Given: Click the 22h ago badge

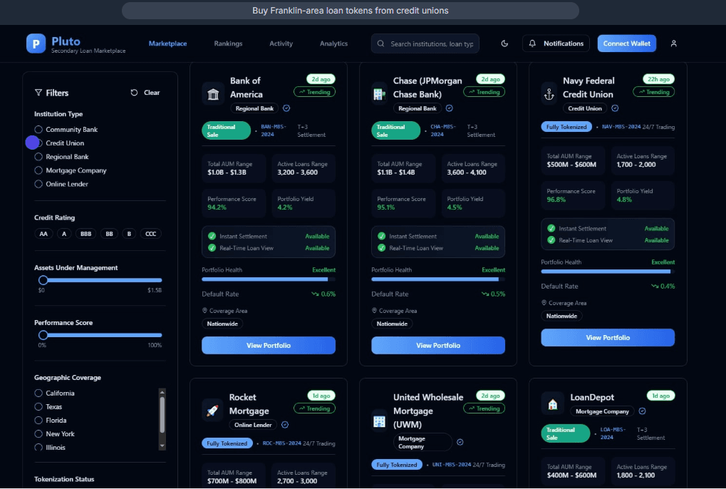Looking at the screenshot, I should click(658, 79).
